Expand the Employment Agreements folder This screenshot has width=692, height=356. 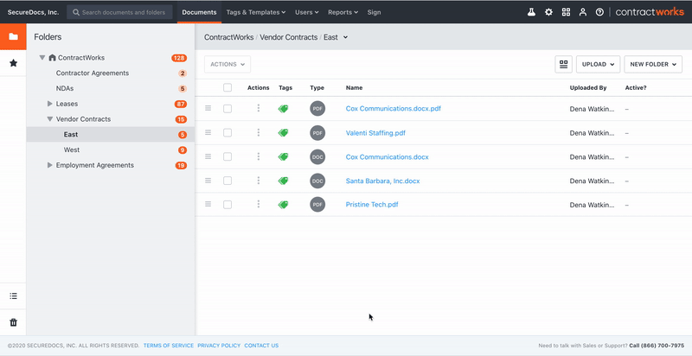pyautogui.click(x=50, y=165)
